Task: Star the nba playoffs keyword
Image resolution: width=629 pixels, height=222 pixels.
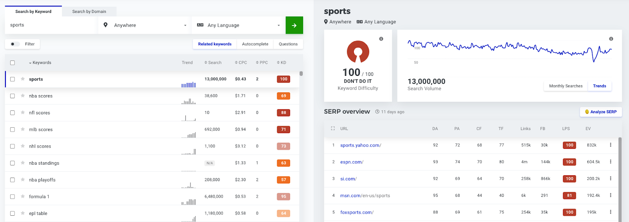Action: click(x=23, y=180)
